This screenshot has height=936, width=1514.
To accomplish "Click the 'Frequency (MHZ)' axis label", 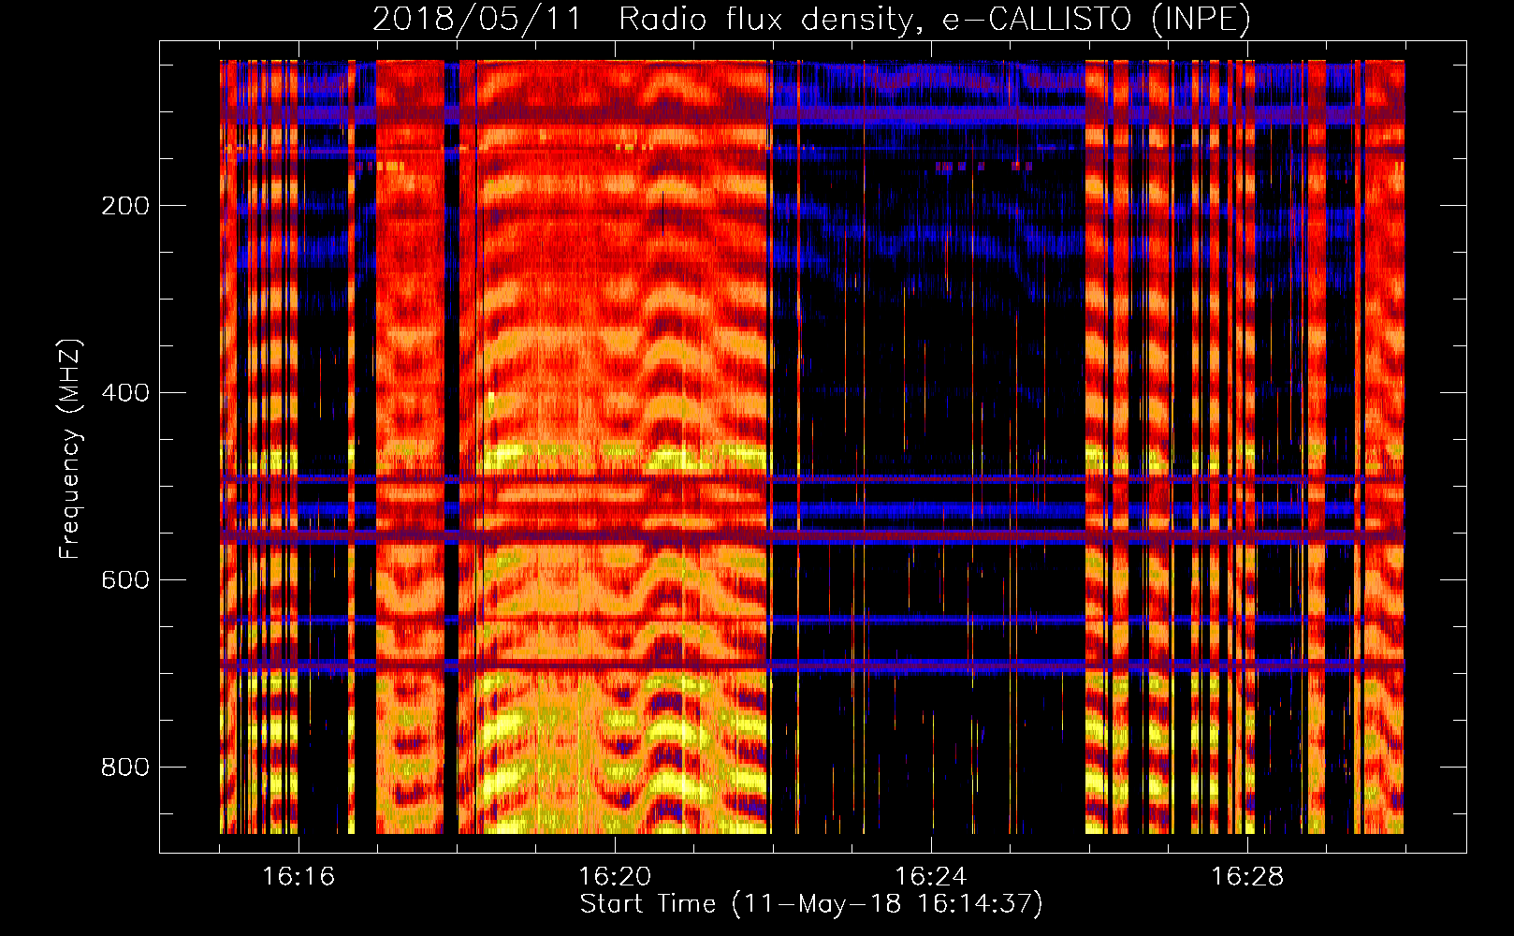I will tap(70, 448).
